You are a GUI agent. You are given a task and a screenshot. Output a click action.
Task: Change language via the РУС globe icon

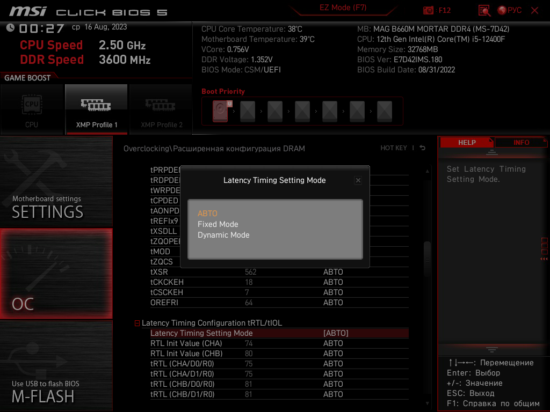tap(509, 11)
